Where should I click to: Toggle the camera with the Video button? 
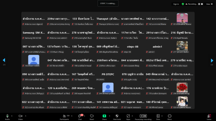click(20, 117)
